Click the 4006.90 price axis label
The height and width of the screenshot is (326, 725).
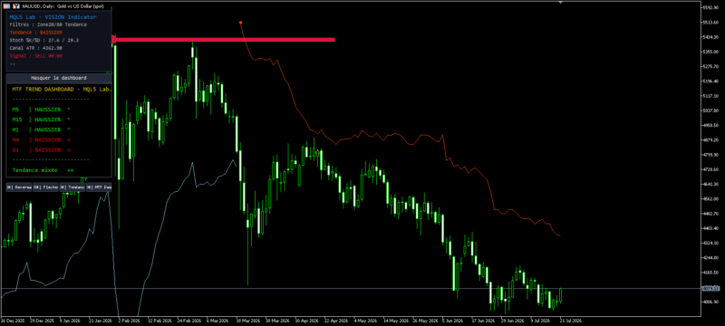coord(710,302)
